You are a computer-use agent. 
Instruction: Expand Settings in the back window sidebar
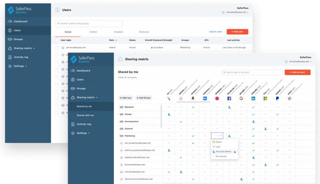point(20,66)
